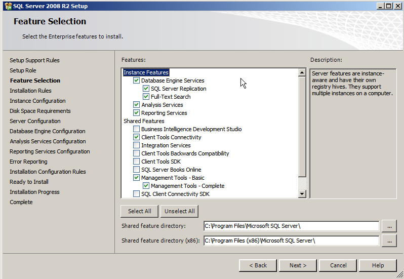Check Client Tools Backwards Compatibility checkbox
Image resolution: width=404 pixels, height=279 pixels.
[136, 153]
